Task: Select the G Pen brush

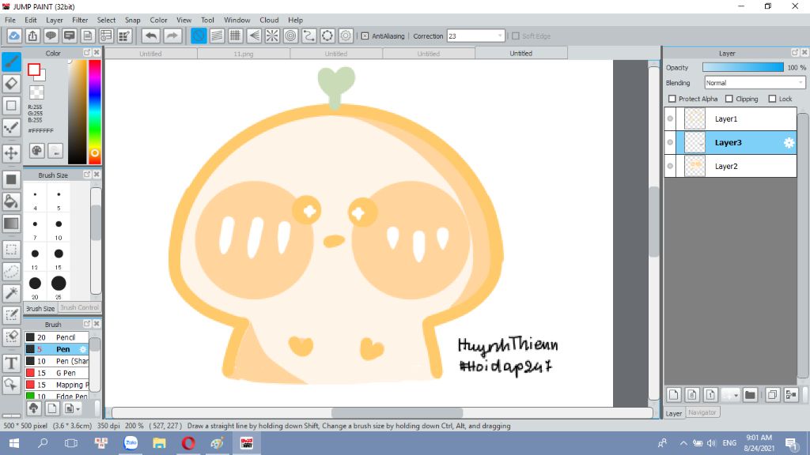Action: pyautogui.click(x=57, y=373)
